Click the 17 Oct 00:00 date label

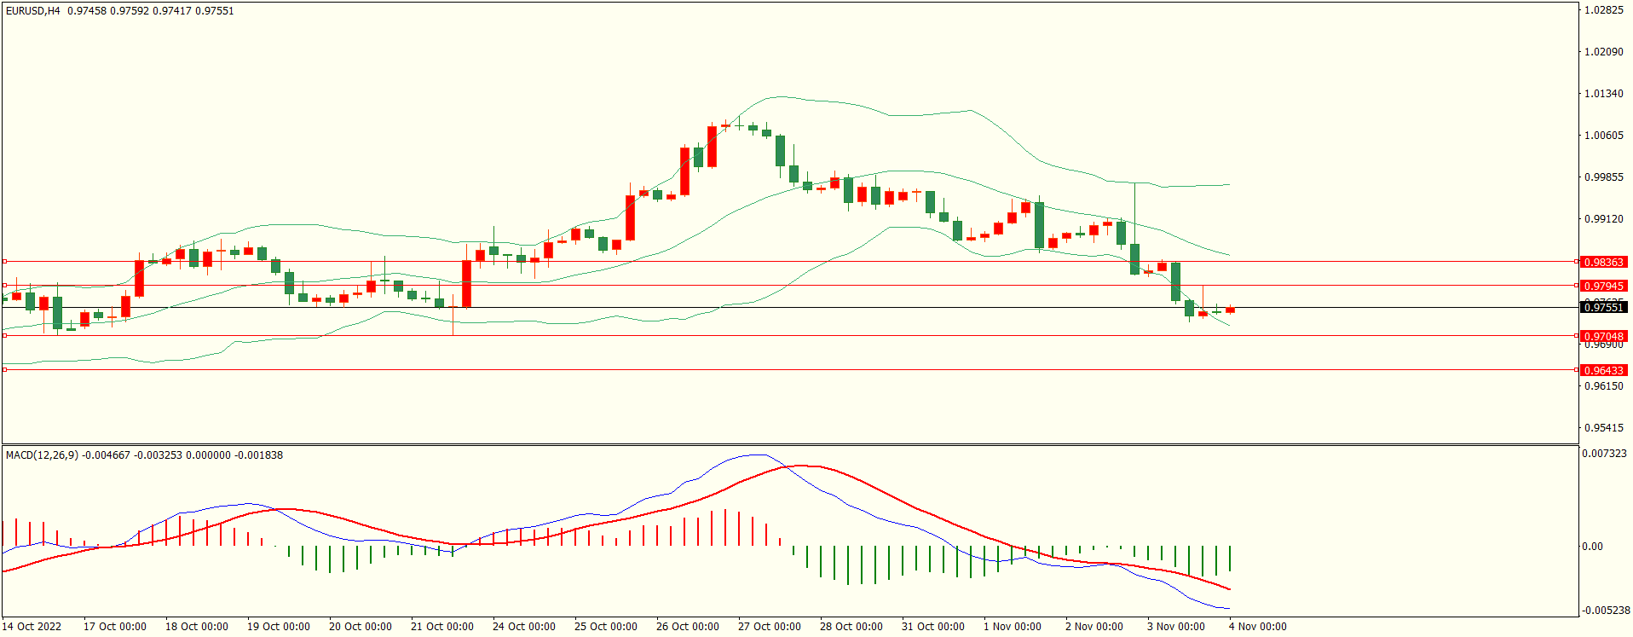tap(114, 627)
